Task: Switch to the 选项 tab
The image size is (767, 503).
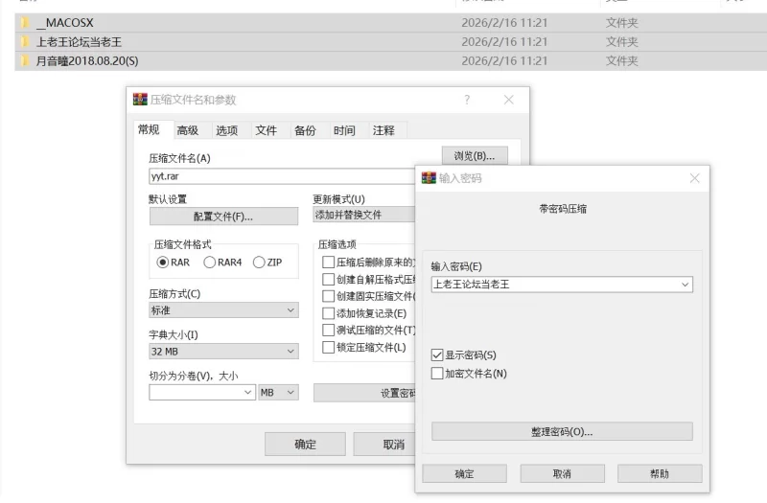Action: point(227,130)
